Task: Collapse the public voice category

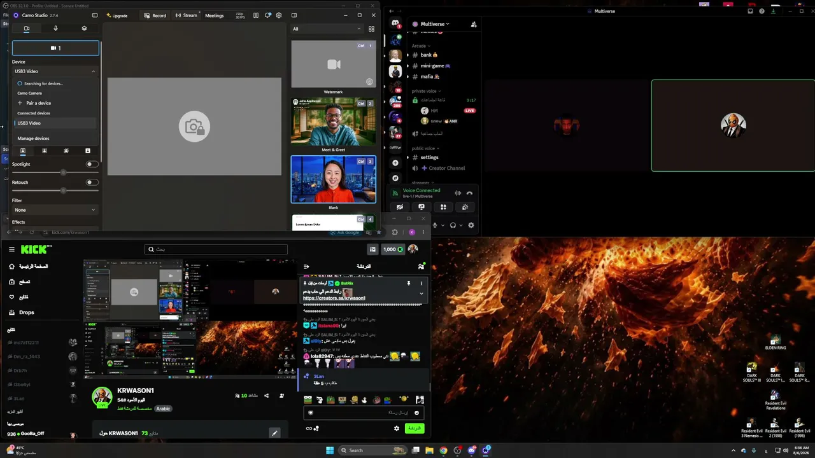Action: point(425,148)
